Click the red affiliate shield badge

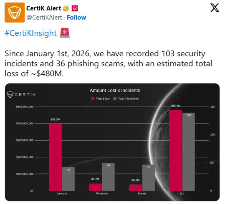pos(75,8)
